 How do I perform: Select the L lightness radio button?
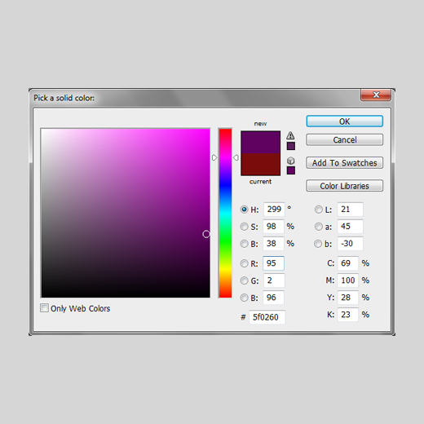pyautogui.click(x=318, y=210)
